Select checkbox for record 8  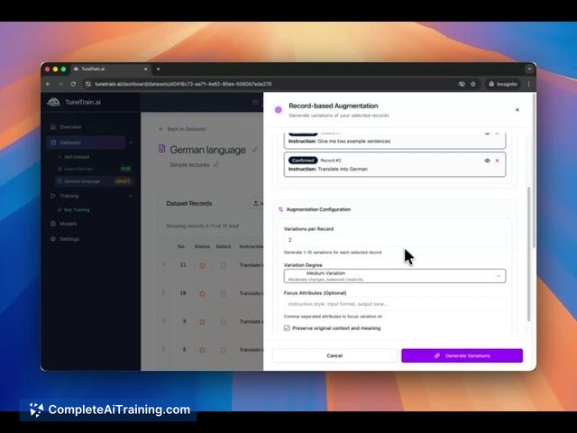(223, 350)
